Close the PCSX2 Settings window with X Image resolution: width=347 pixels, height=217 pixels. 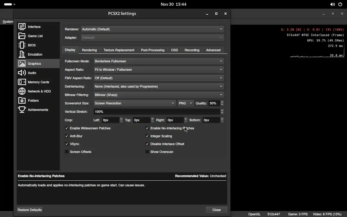coord(225,14)
